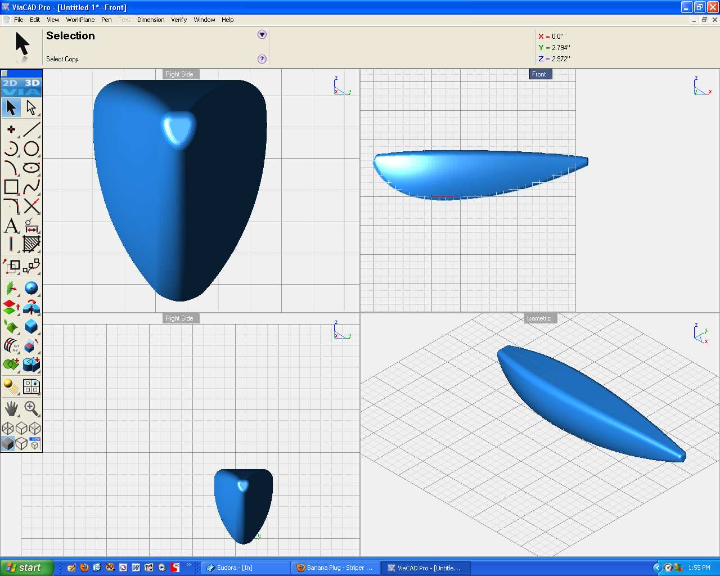Click the help question mark button
This screenshot has width=720, height=576.
pos(262,59)
